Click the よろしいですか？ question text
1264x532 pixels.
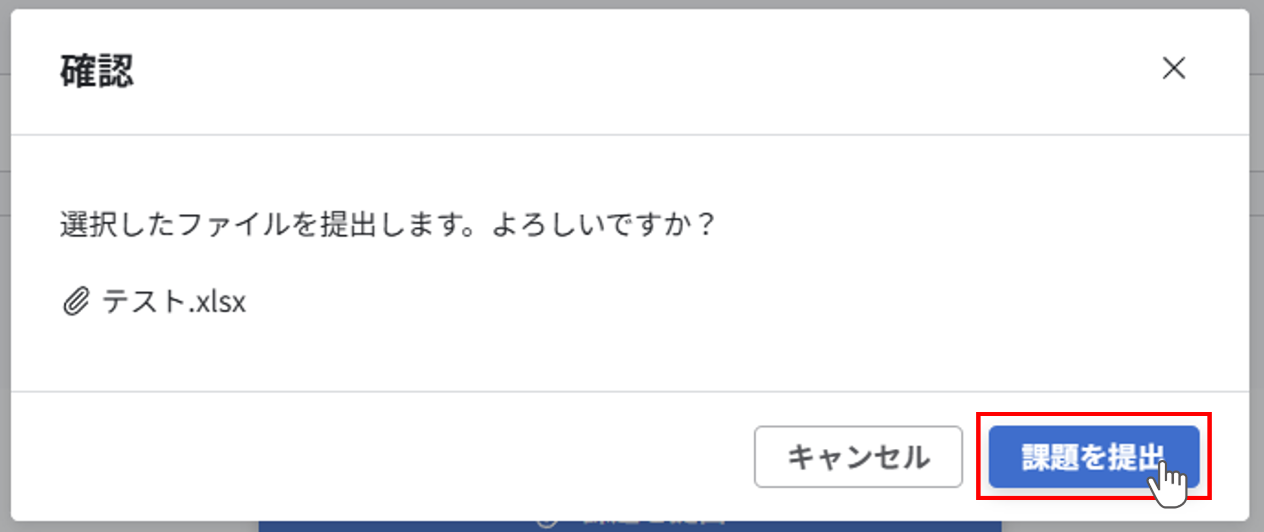click(x=603, y=224)
